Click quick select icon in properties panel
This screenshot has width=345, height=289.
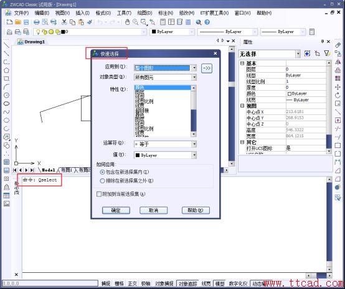(x=327, y=53)
